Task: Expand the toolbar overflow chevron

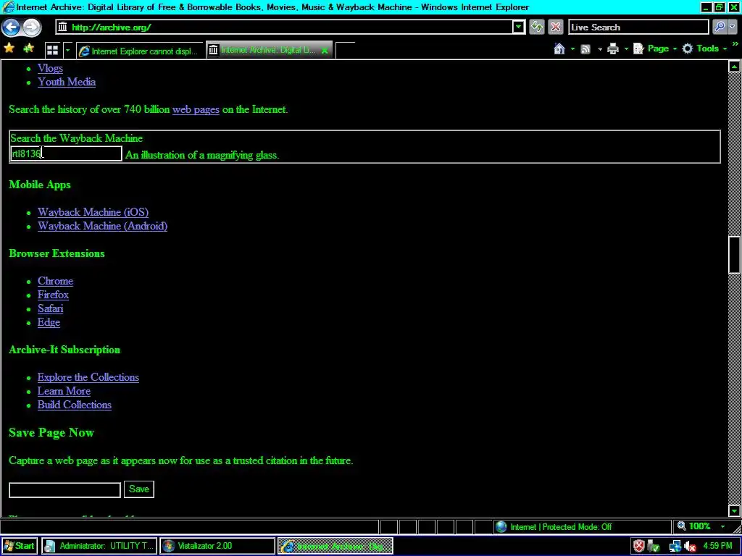Action: point(735,44)
